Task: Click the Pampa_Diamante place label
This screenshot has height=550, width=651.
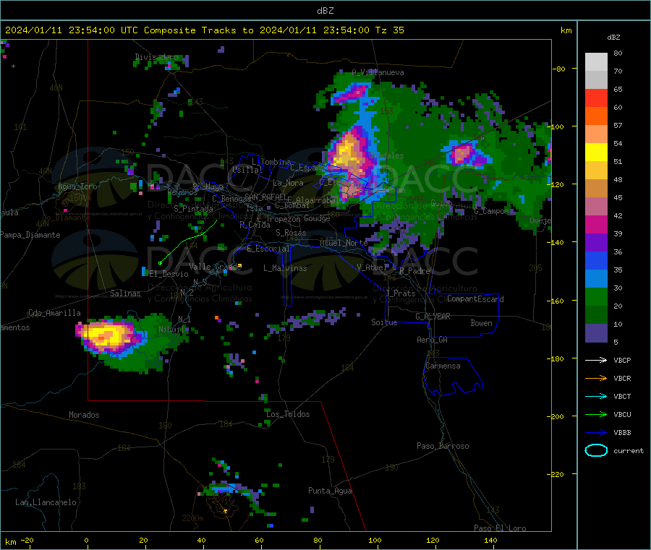Action: click(x=30, y=235)
